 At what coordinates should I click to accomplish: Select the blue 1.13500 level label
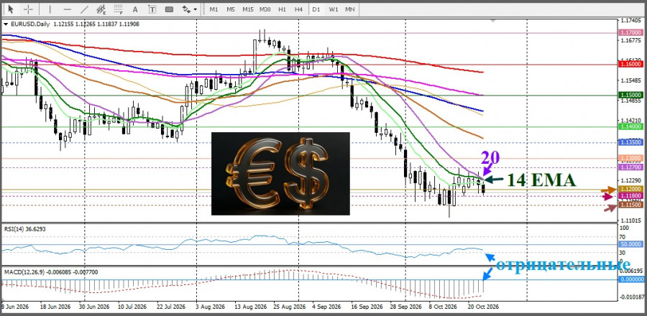630,142
